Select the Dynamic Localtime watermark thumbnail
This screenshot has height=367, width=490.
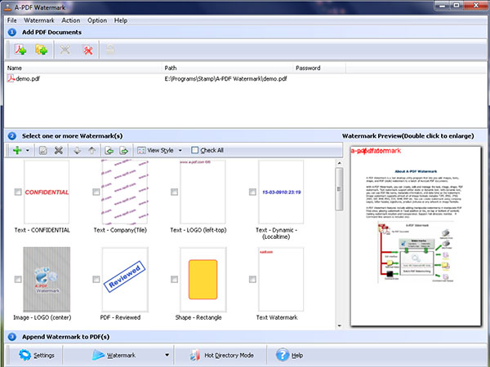(281, 192)
